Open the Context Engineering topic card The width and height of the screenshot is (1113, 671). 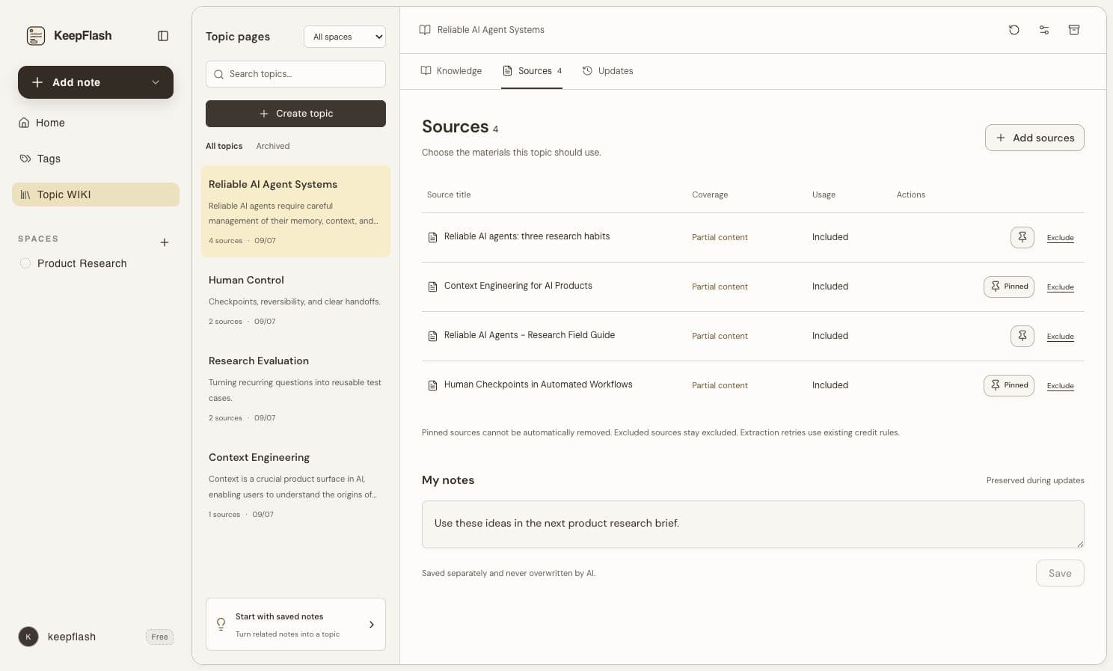(x=295, y=485)
